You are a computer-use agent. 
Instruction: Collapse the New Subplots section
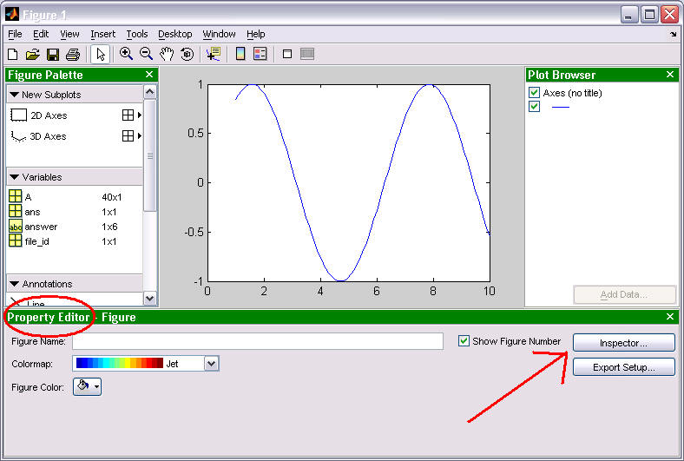click(x=15, y=95)
